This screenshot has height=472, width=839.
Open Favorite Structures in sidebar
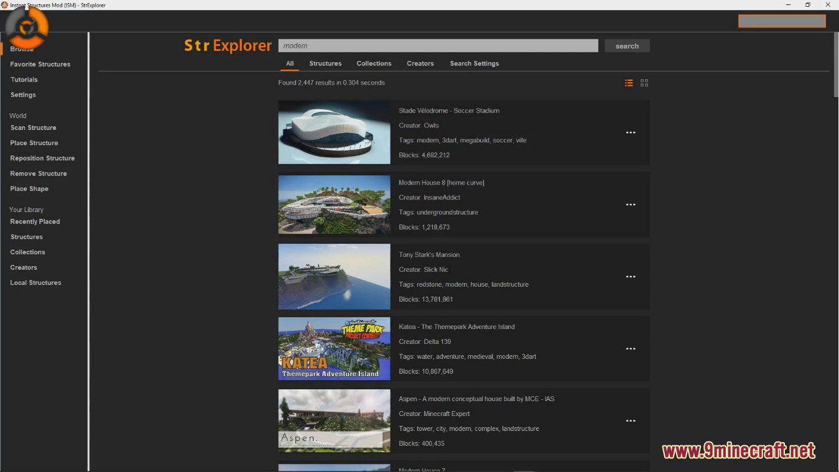40,64
